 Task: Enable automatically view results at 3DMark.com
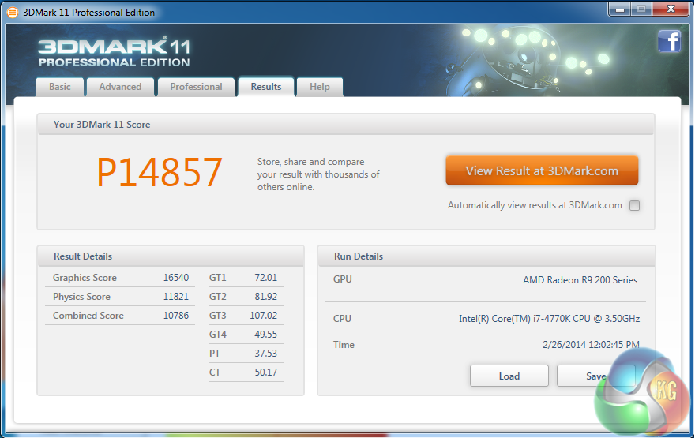(x=635, y=205)
